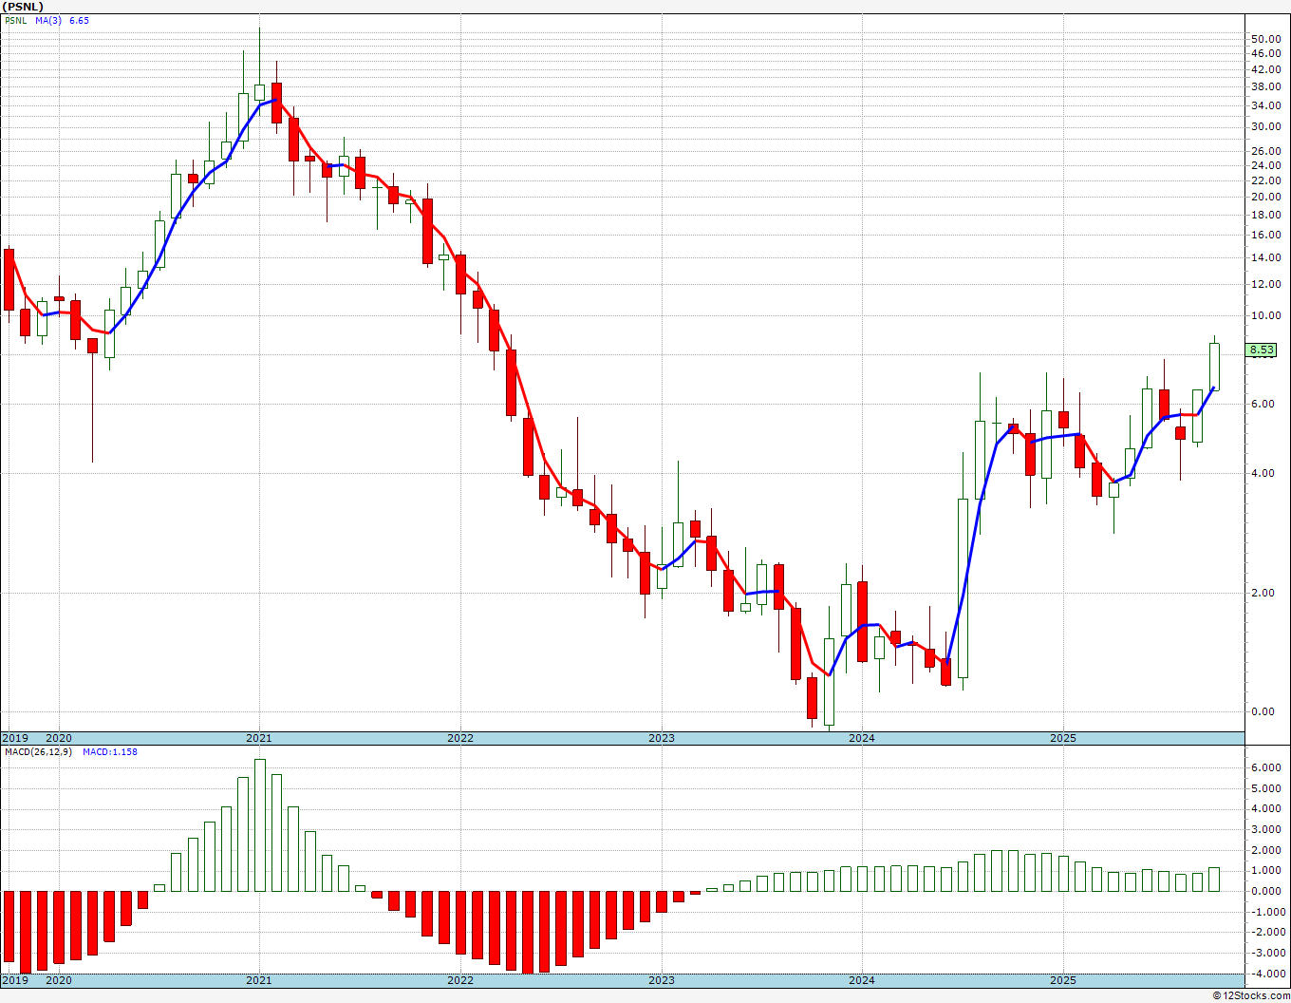Viewport: 1291px width, 1003px height.
Task: Click the latest green candlestick near 8.53
Action: (x=1214, y=367)
